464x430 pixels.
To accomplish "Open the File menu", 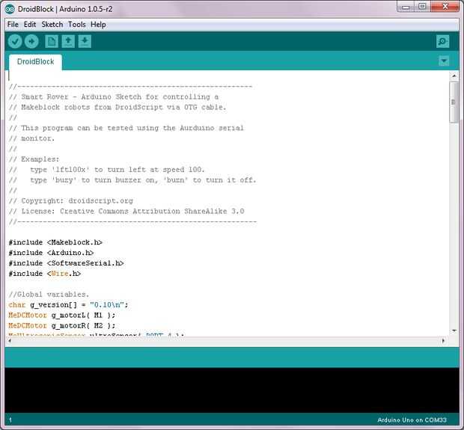I will 13,25.
